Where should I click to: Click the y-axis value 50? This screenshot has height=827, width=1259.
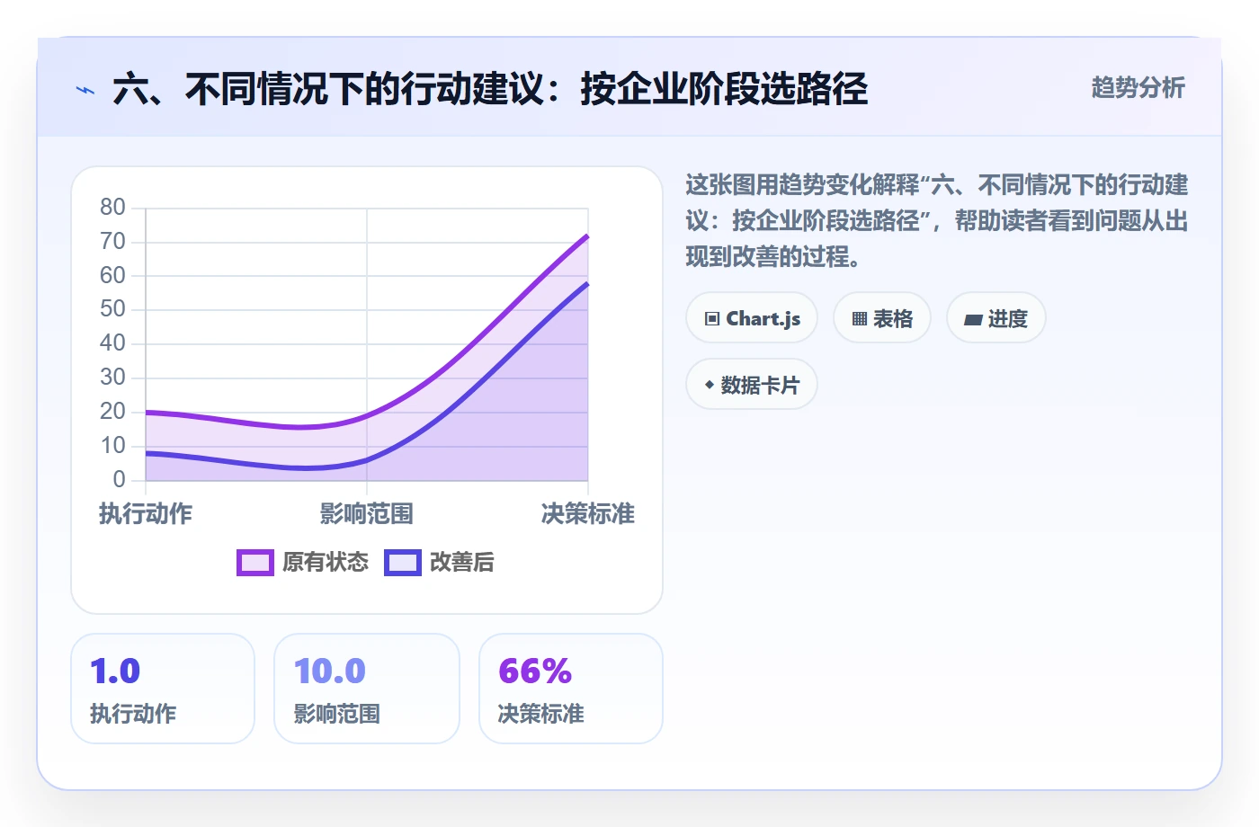pos(112,309)
